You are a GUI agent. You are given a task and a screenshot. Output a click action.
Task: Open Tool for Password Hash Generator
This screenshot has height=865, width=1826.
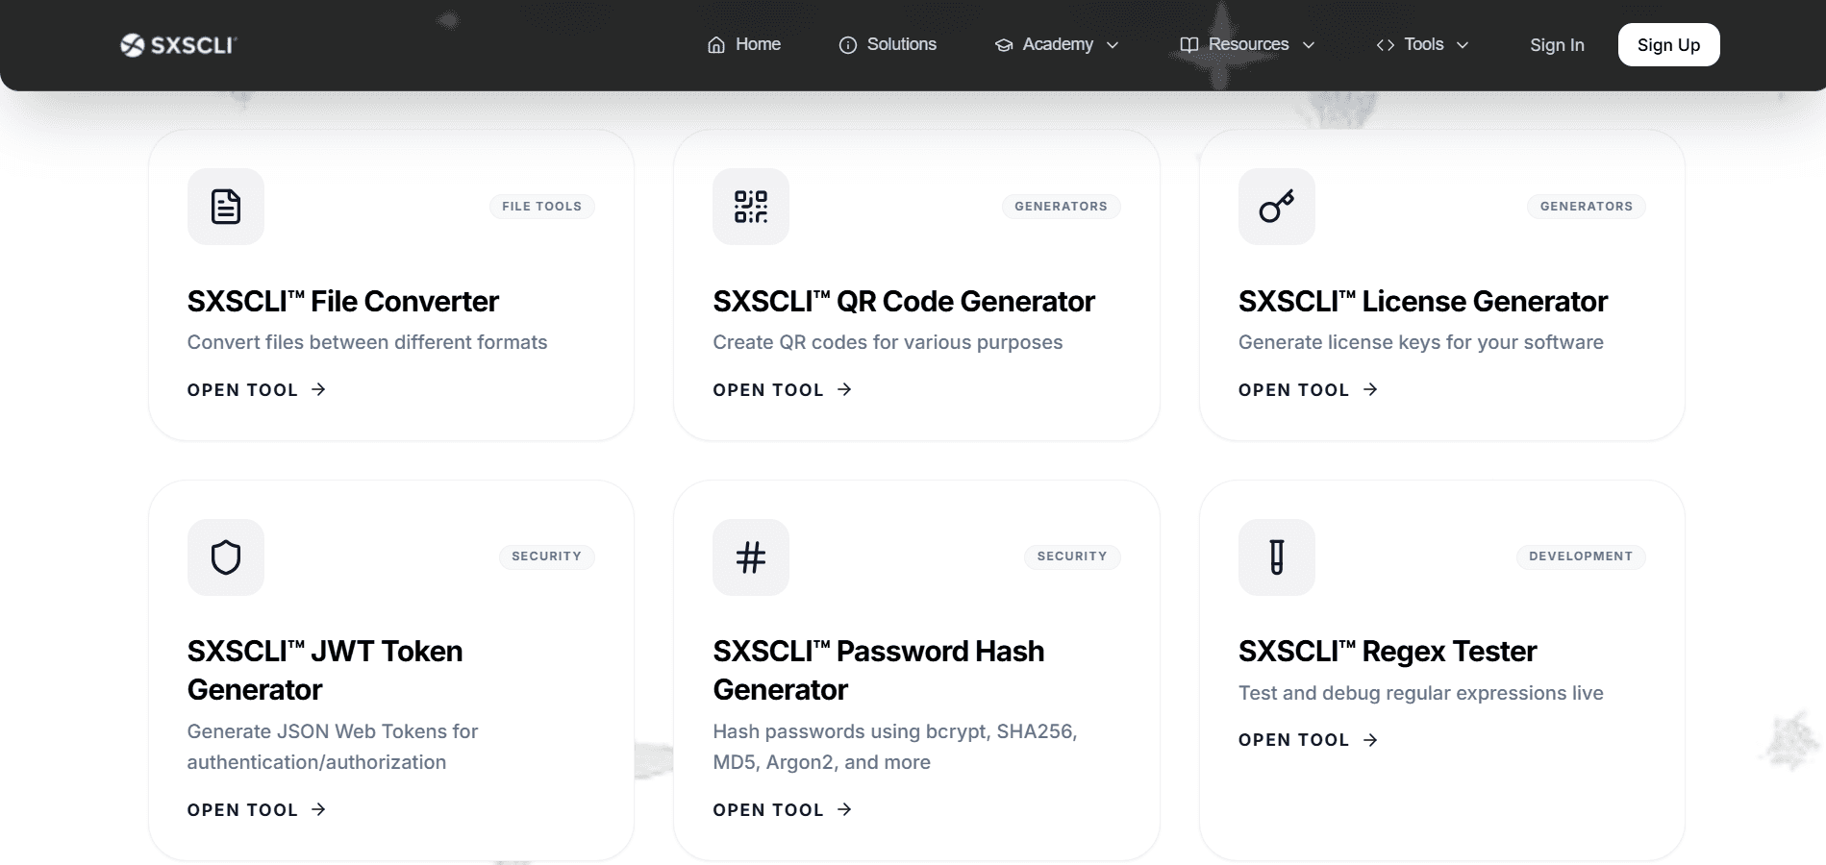(768, 809)
